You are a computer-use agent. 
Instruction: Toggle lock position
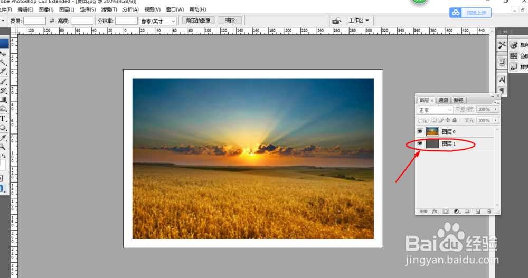(x=448, y=120)
